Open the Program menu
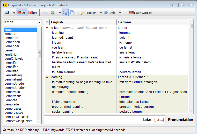Screen dimensions: 197x134 coord(88,13)
